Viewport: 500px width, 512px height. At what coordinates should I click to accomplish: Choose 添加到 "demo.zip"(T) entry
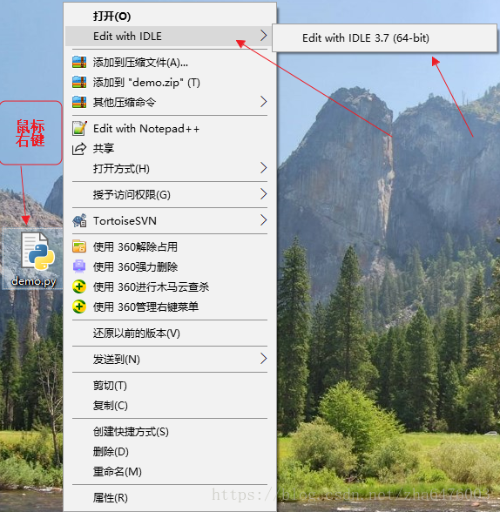[170, 82]
